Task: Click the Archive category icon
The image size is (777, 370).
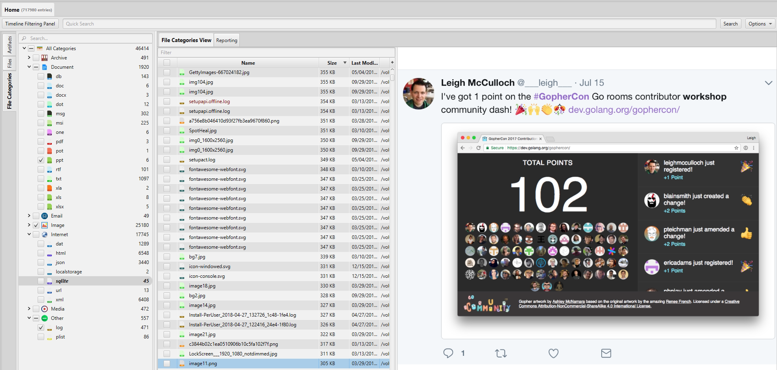Action: point(45,58)
